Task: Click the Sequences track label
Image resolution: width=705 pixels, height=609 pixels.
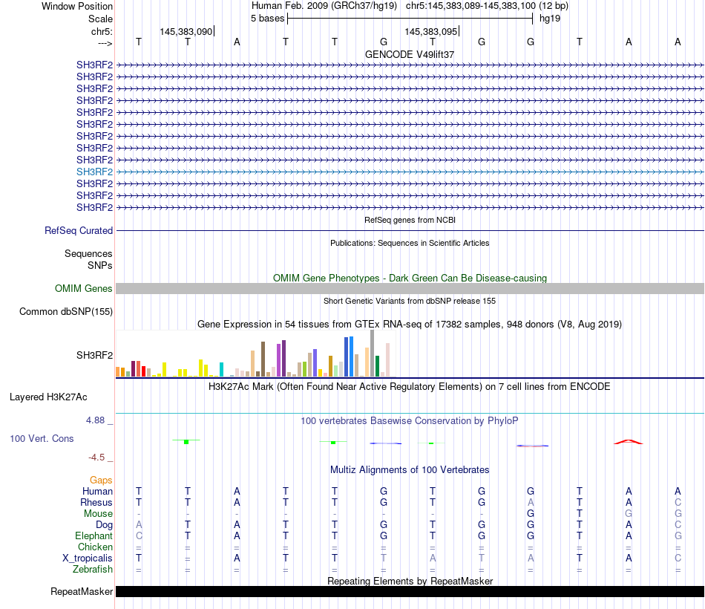Action: click(x=88, y=253)
